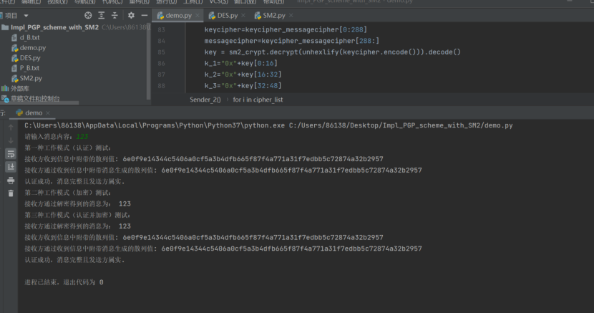Click the 第三种工作模式（认证并加密）测试 line
Viewport: 594px width, 313px height.
click(78, 215)
